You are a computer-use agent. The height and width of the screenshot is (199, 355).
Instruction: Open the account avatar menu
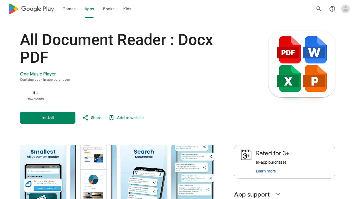[x=346, y=9]
